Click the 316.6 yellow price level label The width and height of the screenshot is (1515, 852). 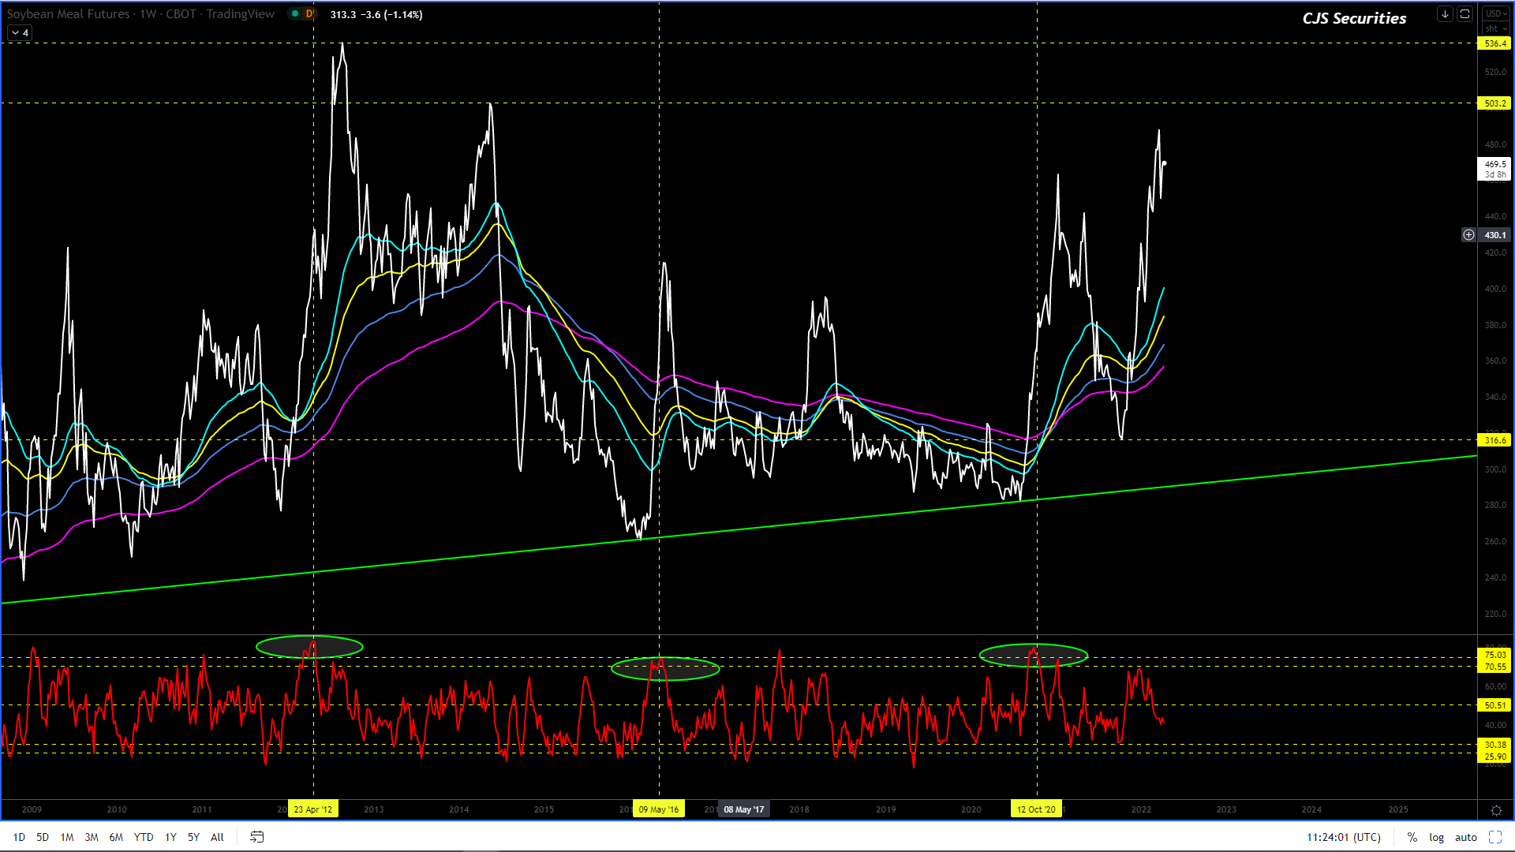pyautogui.click(x=1494, y=440)
